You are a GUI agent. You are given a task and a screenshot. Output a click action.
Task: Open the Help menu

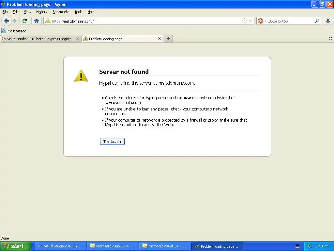click(91, 12)
